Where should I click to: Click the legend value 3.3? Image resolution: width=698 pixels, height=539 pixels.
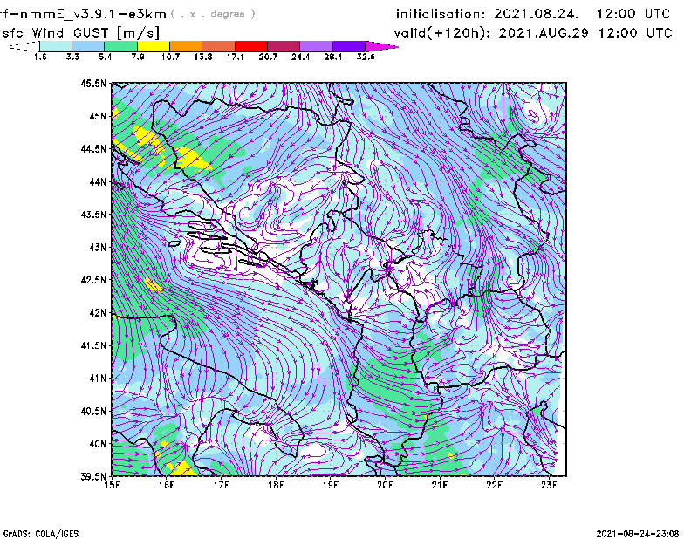pyautogui.click(x=72, y=57)
